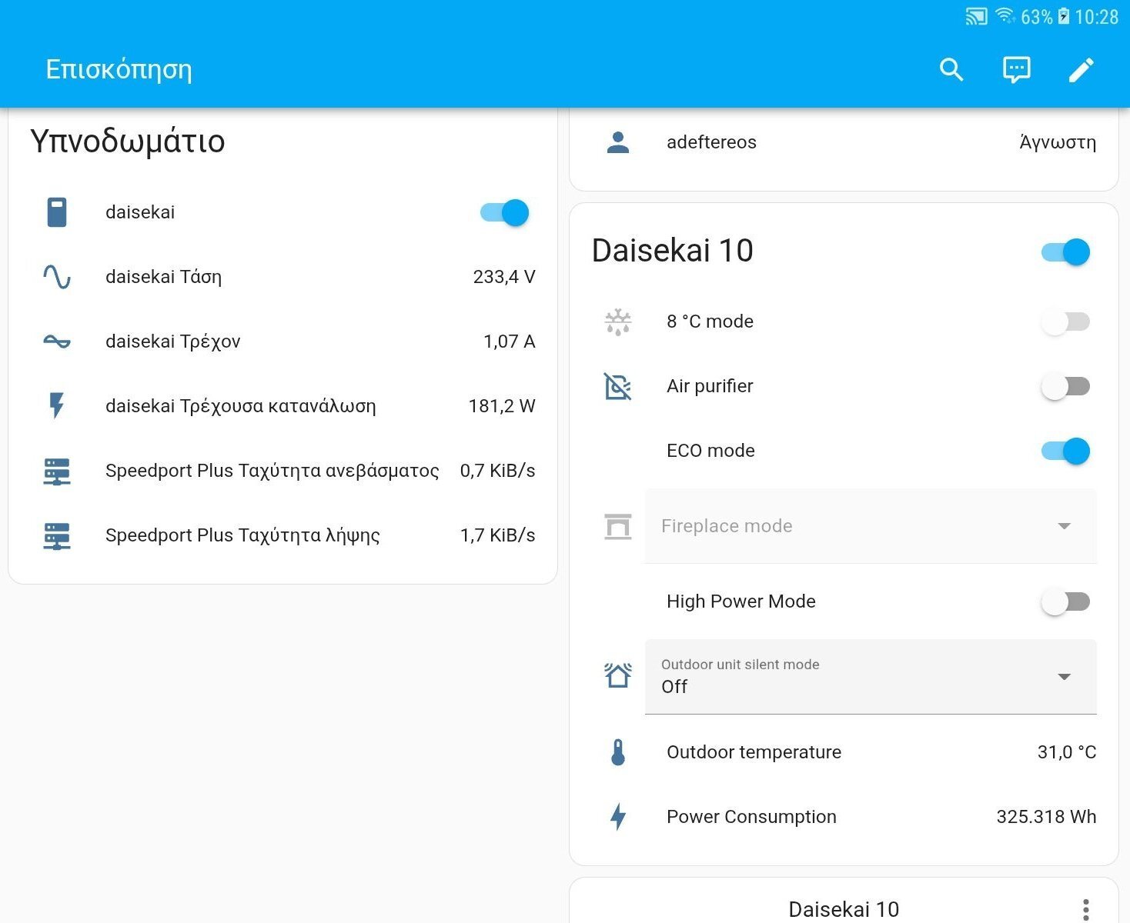Click the Air purifier label
The image size is (1130, 923).
point(710,386)
